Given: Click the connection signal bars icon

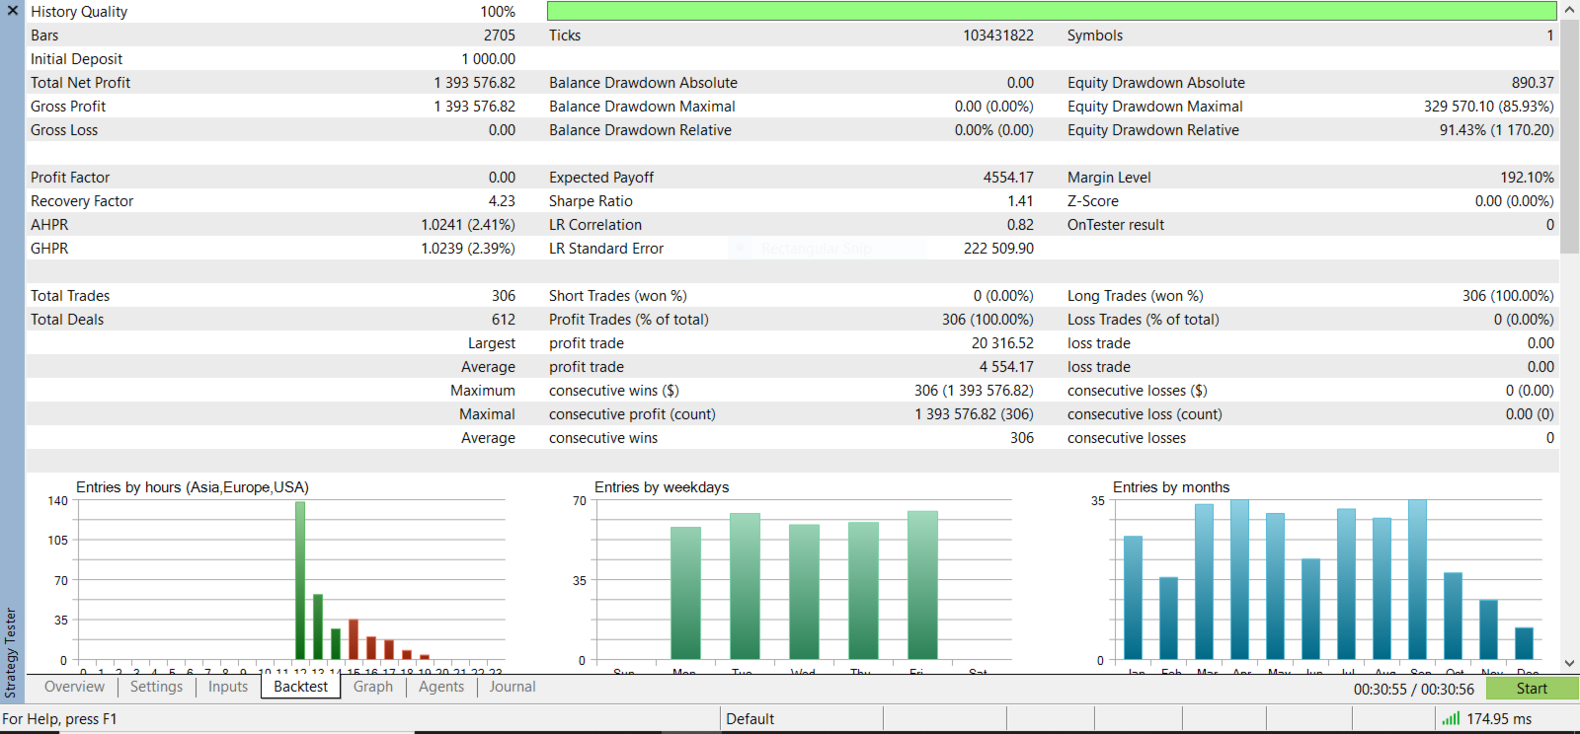Looking at the screenshot, I should click(x=1451, y=719).
